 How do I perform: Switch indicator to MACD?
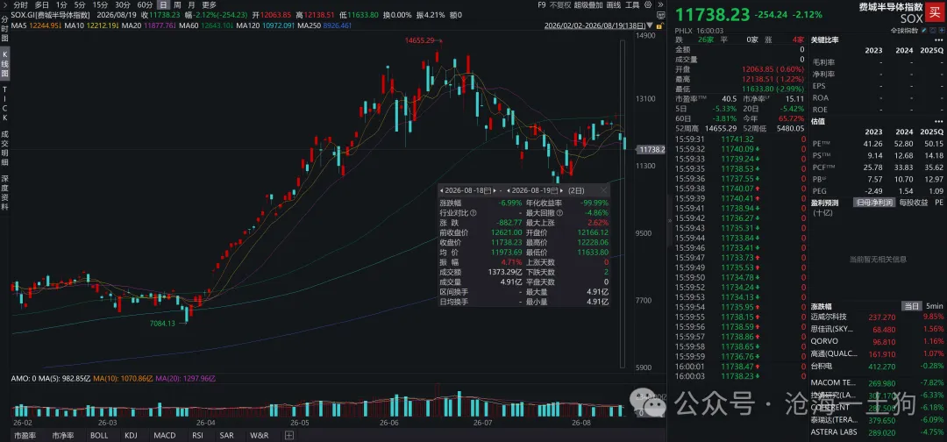tap(164, 435)
